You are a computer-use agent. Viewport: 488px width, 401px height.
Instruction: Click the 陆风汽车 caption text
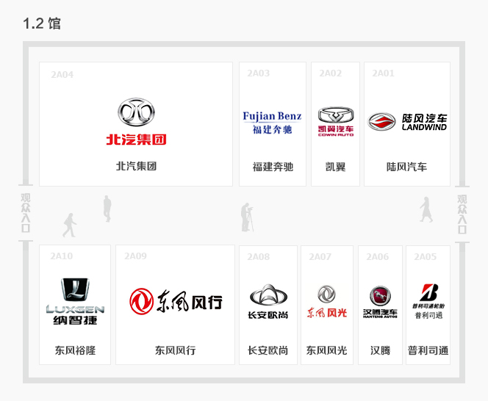pyautogui.click(x=406, y=167)
